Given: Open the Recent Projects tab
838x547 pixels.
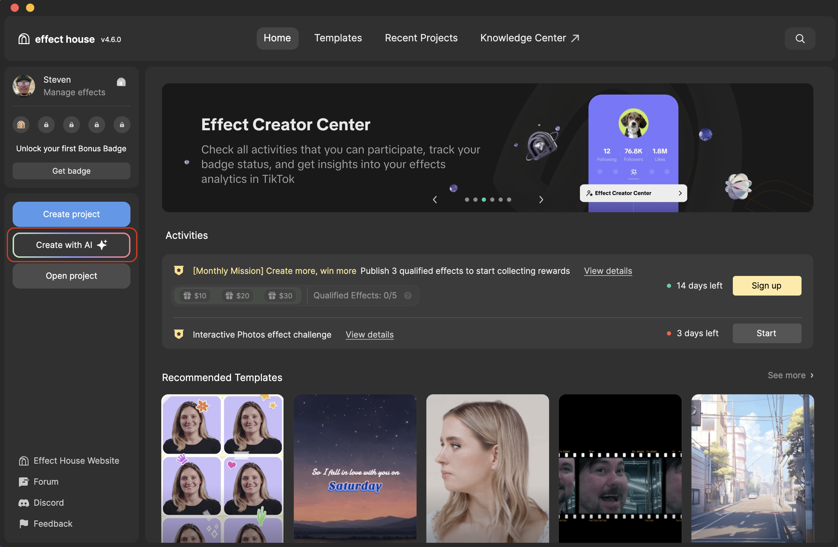Looking at the screenshot, I should (421, 38).
